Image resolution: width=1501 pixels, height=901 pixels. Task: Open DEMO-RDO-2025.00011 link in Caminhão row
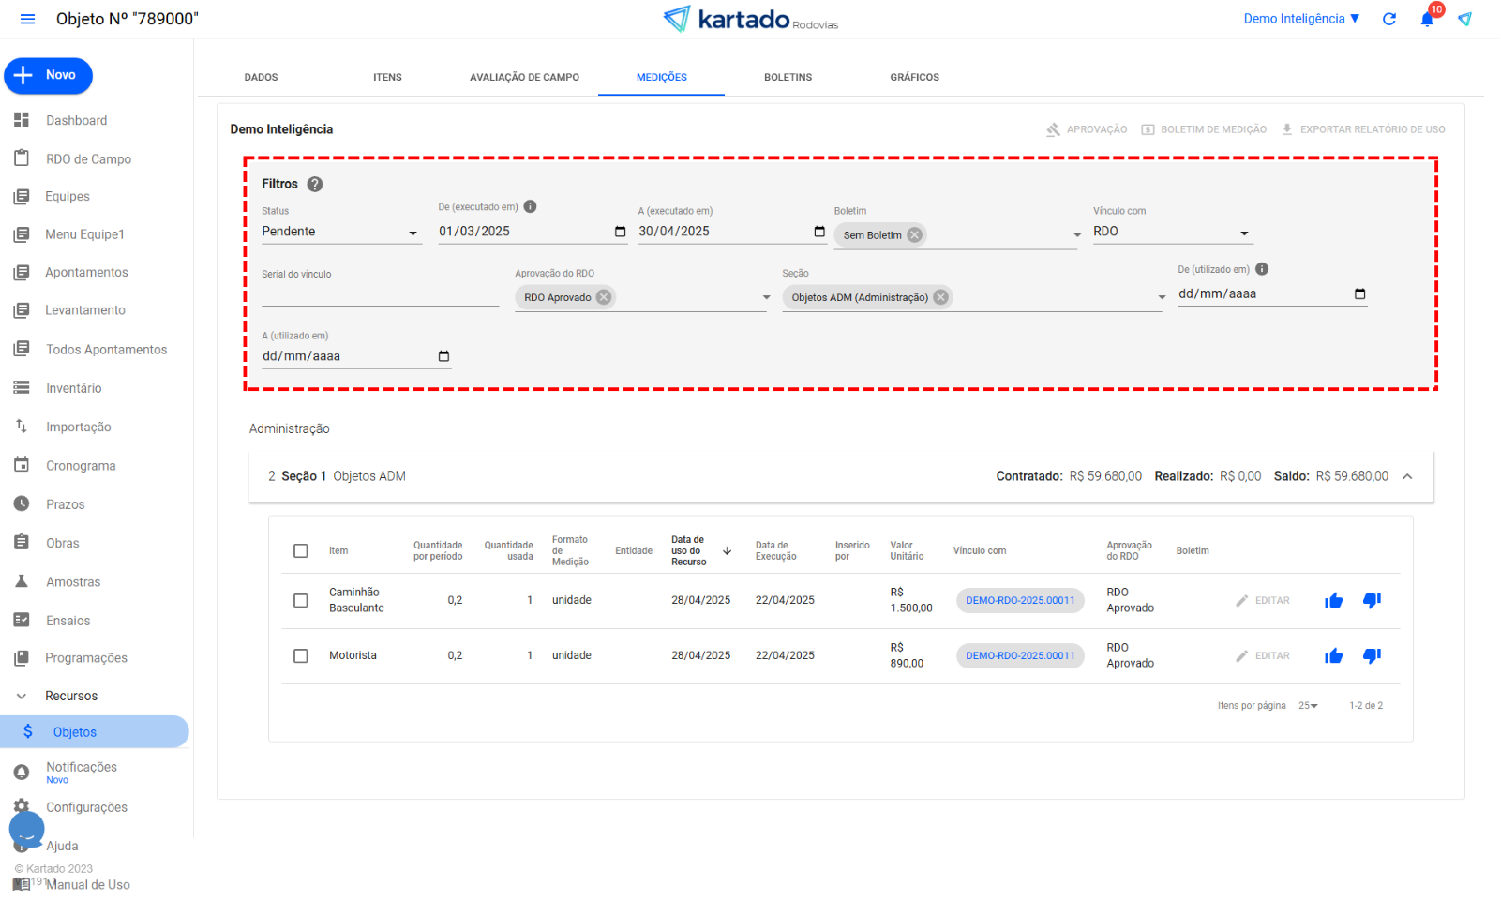(1020, 601)
